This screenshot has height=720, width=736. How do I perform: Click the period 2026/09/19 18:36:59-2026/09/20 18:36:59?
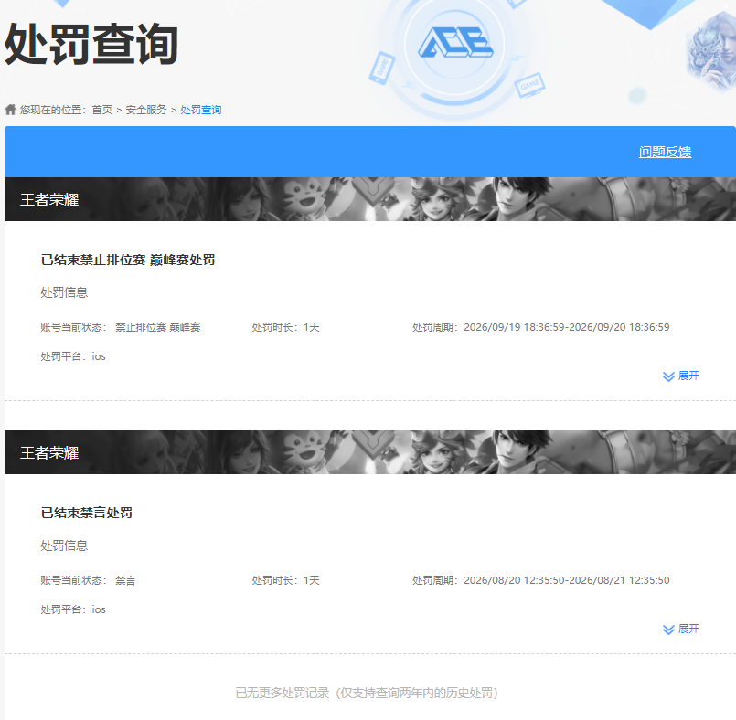point(567,327)
